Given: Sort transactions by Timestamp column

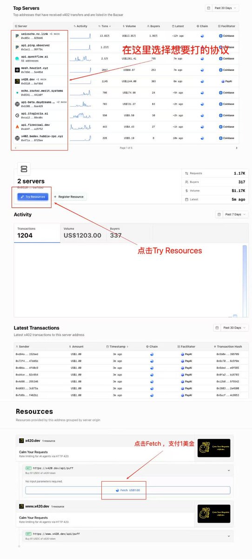Looking at the screenshot, I should (x=116, y=347).
